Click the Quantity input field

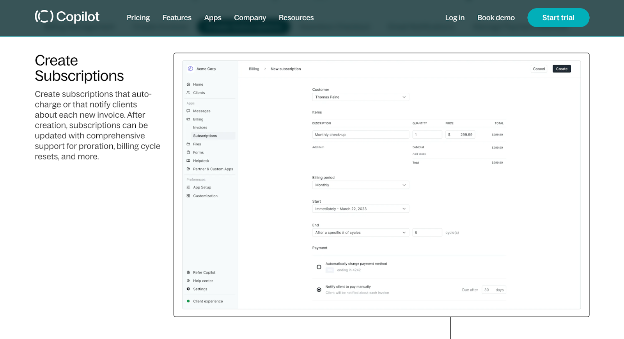click(427, 134)
